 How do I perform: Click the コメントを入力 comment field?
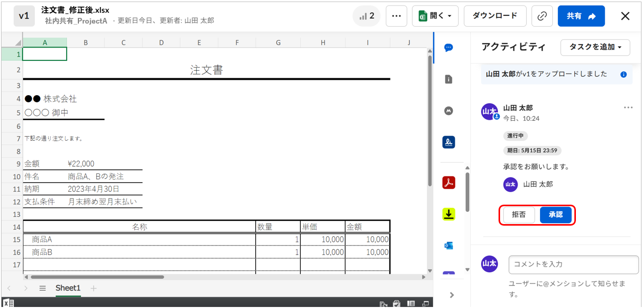573,264
